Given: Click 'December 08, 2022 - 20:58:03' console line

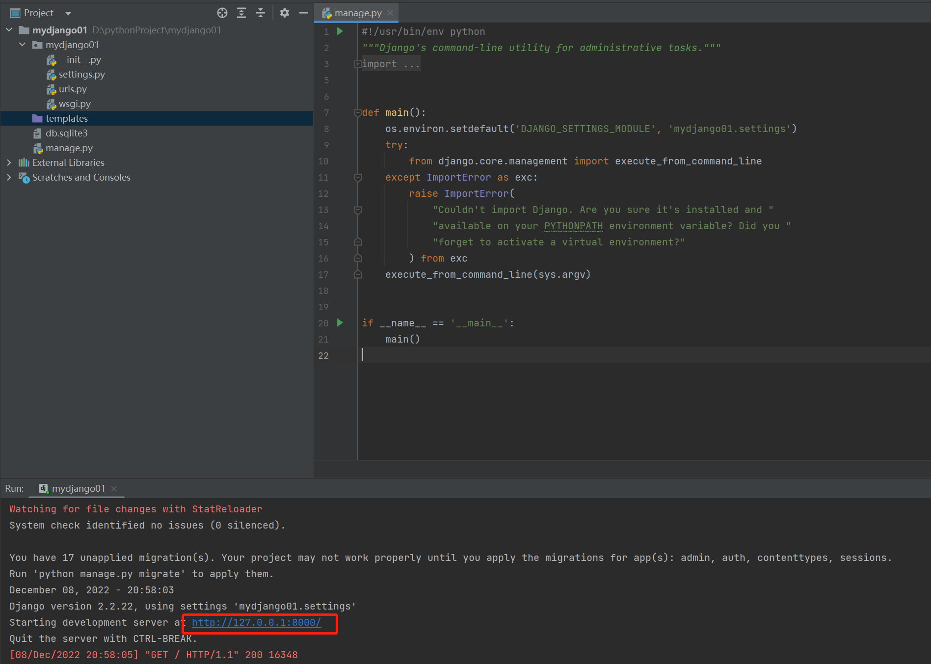Looking at the screenshot, I should click(92, 590).
